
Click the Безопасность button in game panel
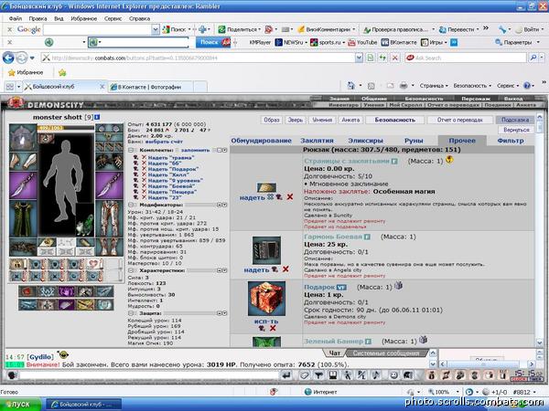coord(395,120)
